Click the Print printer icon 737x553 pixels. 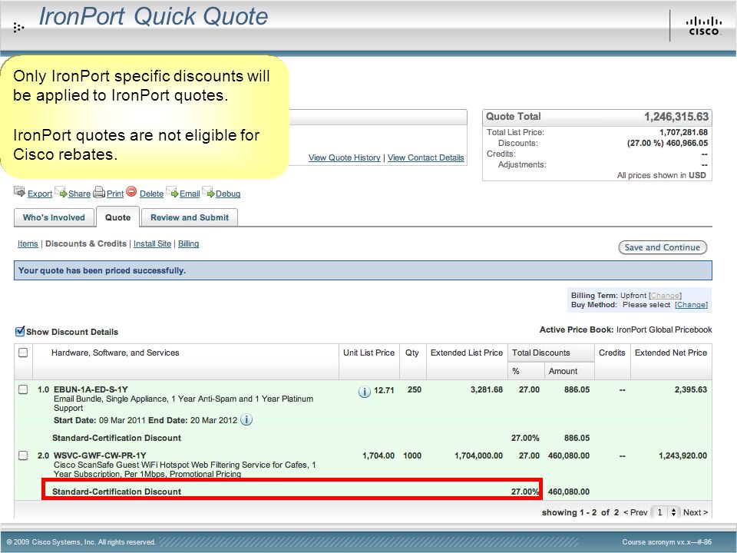99,192
